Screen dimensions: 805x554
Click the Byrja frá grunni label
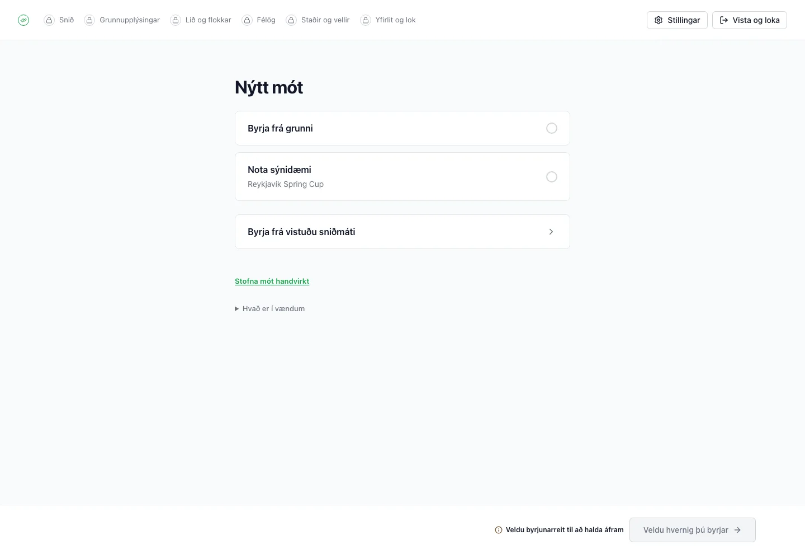[280, 128]
